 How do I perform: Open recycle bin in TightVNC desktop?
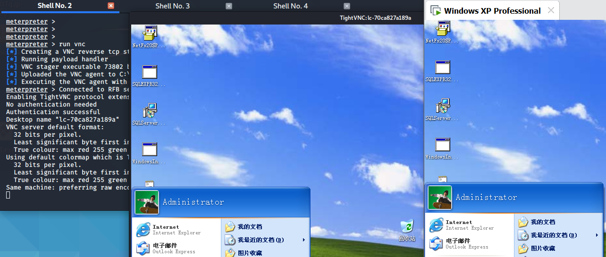coord(407,231)
